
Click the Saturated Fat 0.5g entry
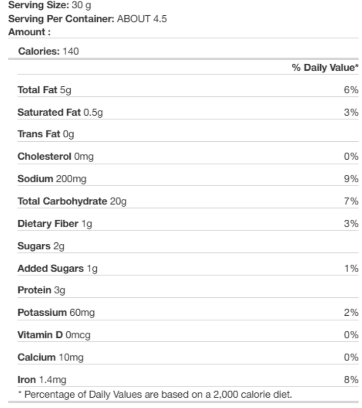(60, 112)
